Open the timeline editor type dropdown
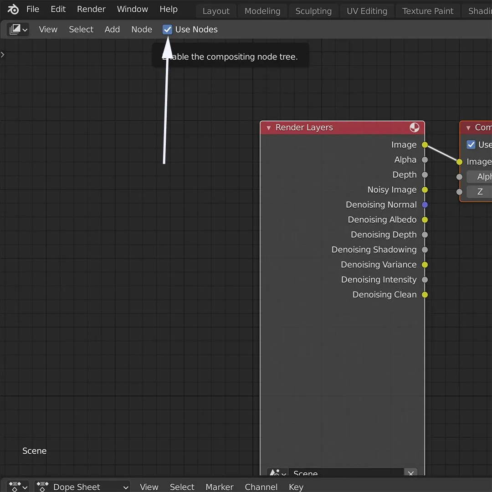This screenshot has height=492, width=492. 18,487
